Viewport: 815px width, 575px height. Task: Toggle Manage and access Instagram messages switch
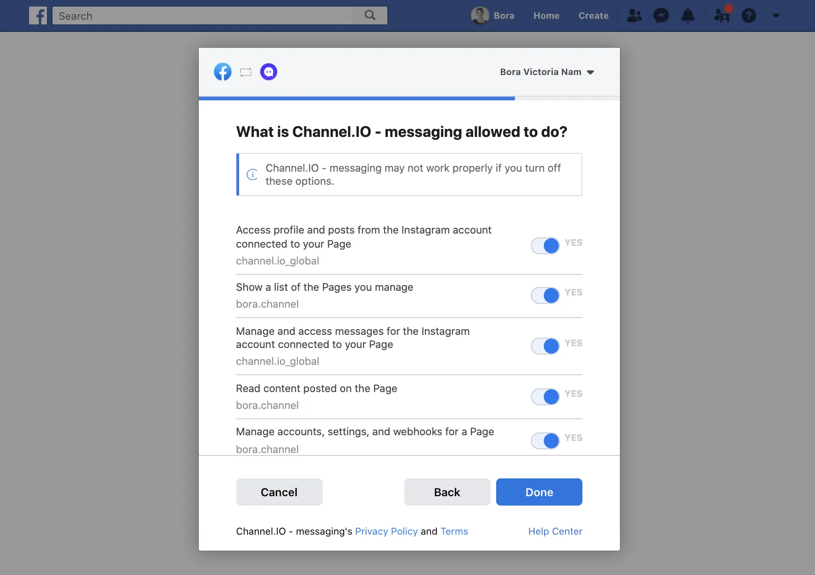click(x=545, y=346)
